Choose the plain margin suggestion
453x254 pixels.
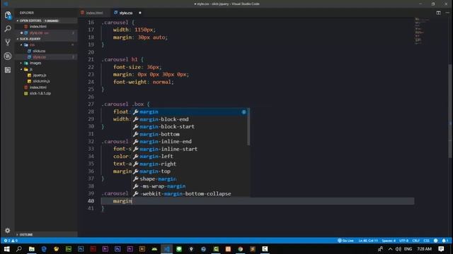click(x=189, y=111)
